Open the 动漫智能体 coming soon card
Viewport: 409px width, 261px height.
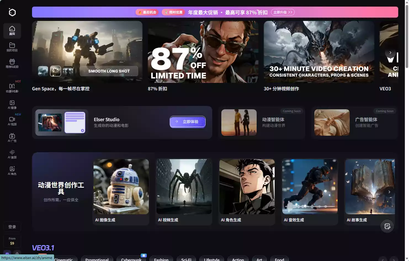262,123
